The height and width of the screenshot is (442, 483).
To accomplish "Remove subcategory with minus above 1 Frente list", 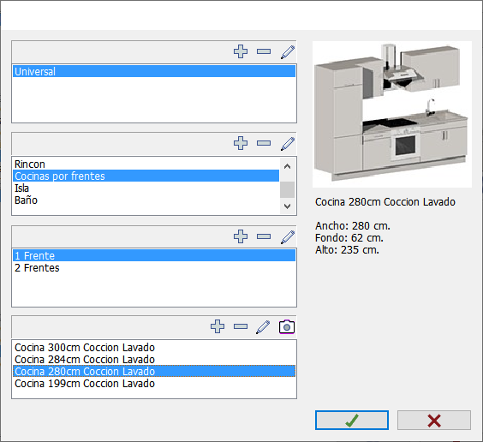I will point(264,236).
